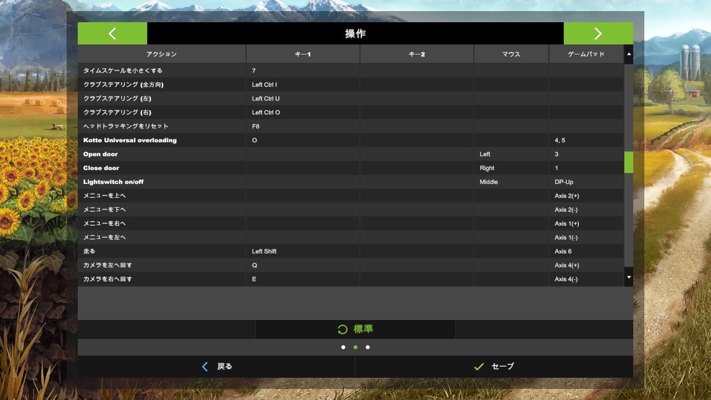Select 'Axis 4(-)' gamepad binding
The height and width of the screenshot is (400, 711).
(586, 279)
